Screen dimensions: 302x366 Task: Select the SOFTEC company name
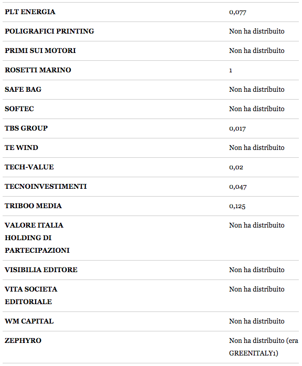coord(19,109)
